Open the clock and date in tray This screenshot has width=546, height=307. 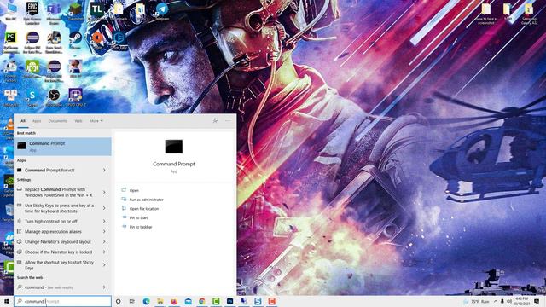click(x=521, y=301)
